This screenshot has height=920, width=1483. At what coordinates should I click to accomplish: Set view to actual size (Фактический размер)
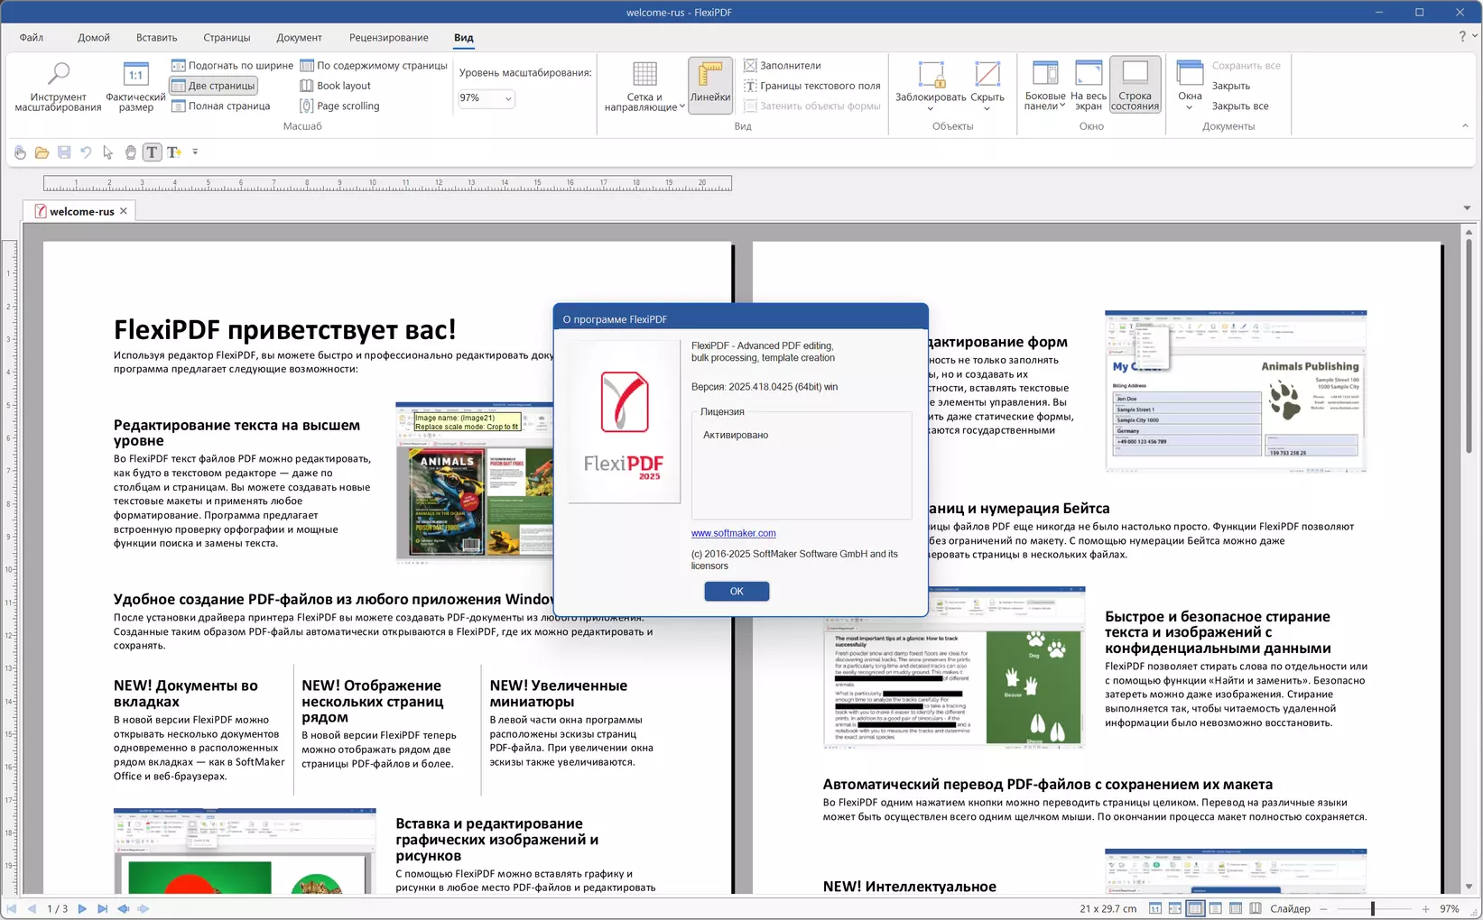[135, 87]
